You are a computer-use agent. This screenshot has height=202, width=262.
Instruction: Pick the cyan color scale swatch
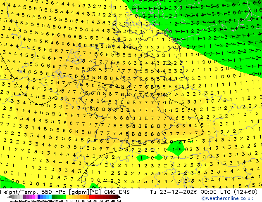pos(50,197)
